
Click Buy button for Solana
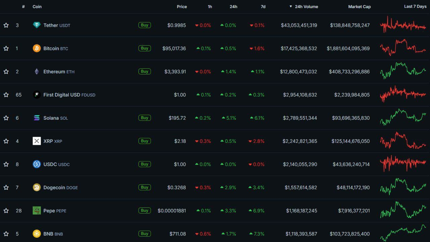click(x=144, y=118)
